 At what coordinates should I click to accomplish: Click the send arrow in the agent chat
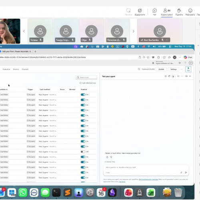[x=186, y=172]
